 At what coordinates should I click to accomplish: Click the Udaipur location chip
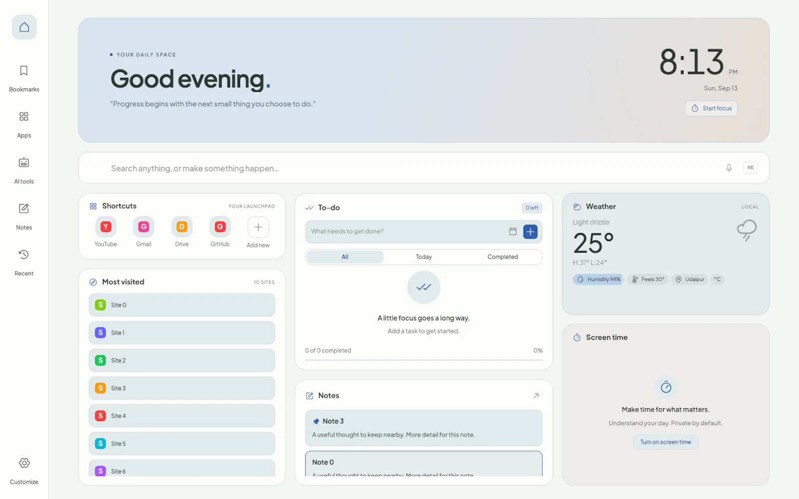[x=690, y=279]
